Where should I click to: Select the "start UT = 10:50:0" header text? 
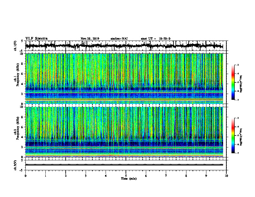156,39
